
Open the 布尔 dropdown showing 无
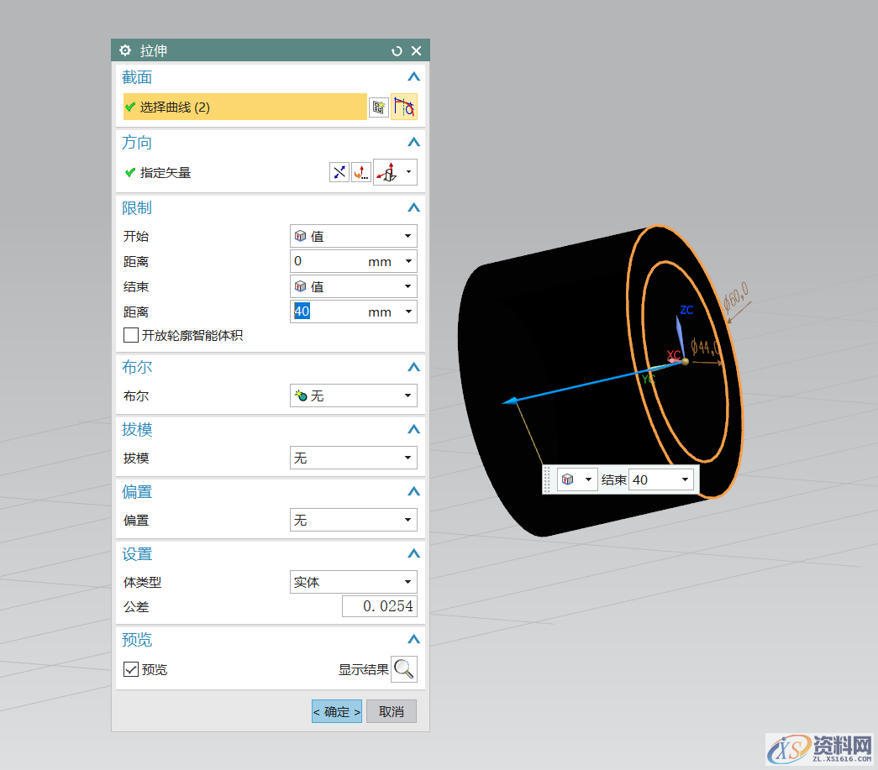coord(353,395)
